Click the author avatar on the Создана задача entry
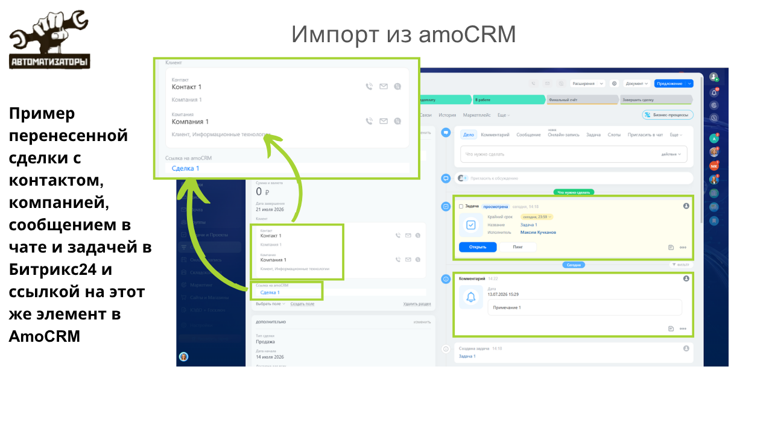The width and height of the screenshot is (772, 434). [686, 348]
